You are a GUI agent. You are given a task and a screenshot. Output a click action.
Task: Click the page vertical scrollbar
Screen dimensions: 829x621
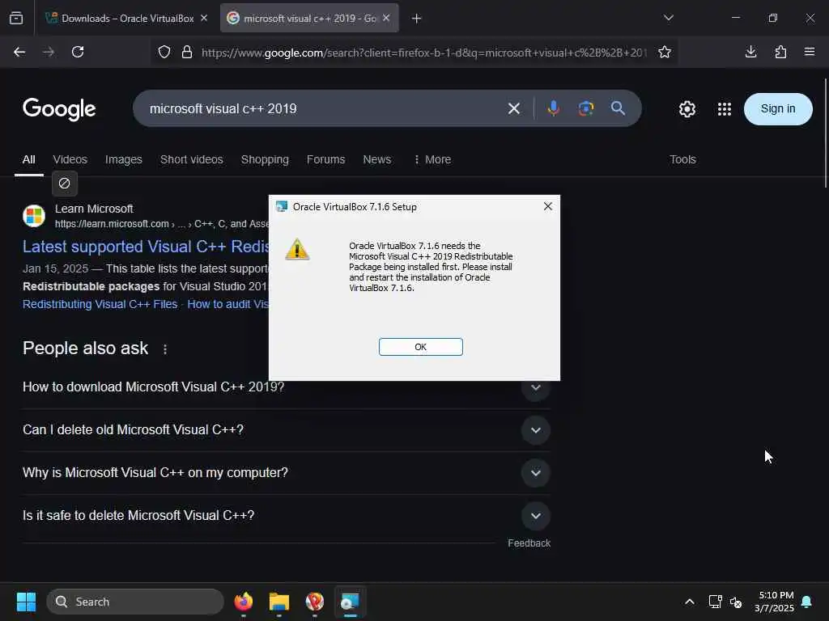pyautogui.click(x=825, y=133)
